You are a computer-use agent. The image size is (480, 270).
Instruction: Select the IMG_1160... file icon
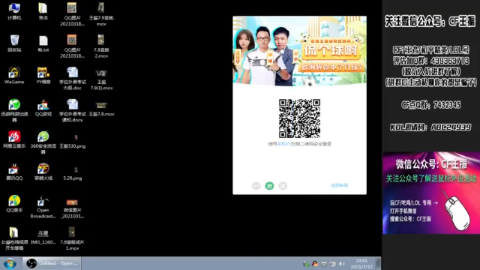[43, 235]
